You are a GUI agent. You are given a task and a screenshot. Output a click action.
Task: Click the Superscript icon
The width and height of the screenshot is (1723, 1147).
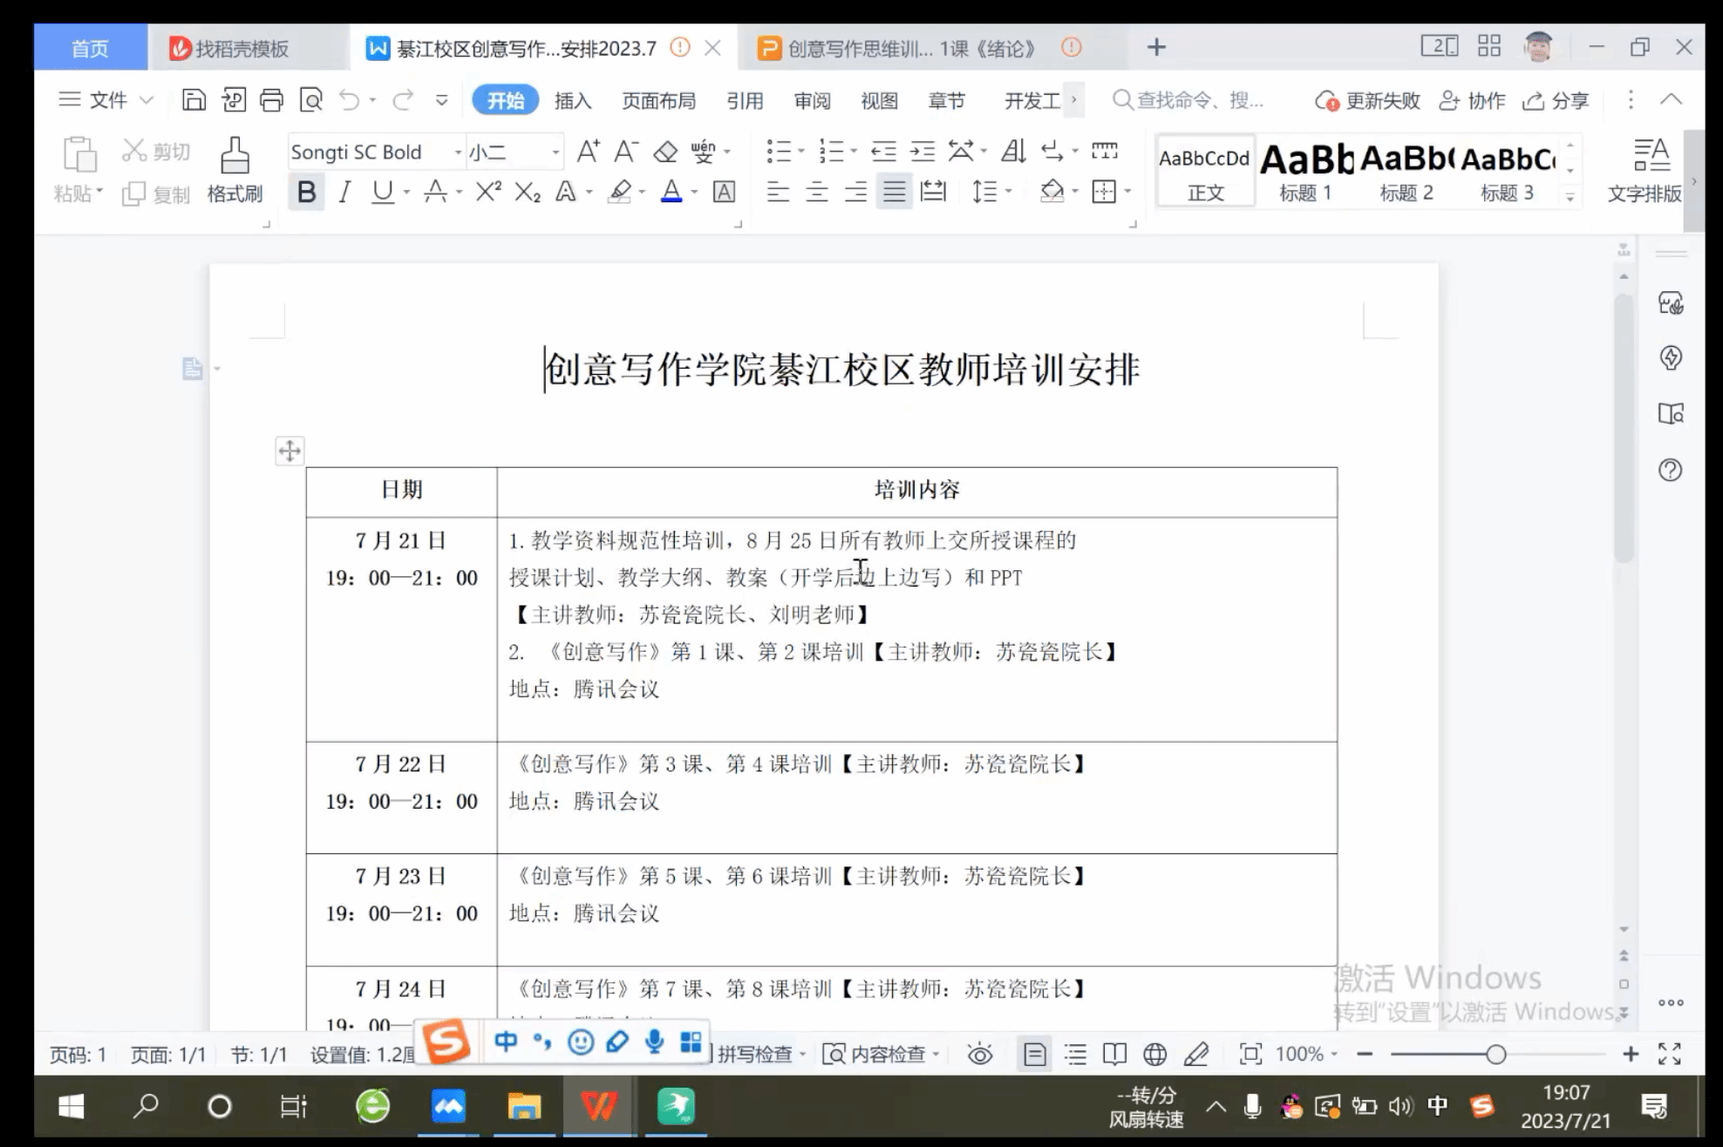click(487, 192)
